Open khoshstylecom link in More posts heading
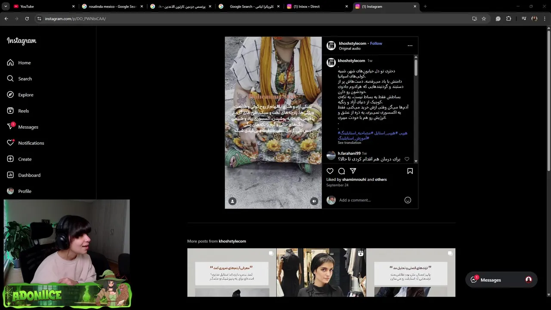Image resolution: width=551 pixels, height=310 pixels. (x=232, y=241)
